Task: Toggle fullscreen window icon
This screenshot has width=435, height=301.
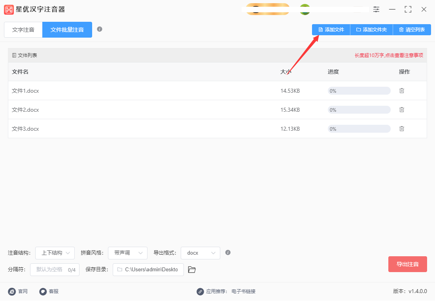Action: [x=408, y=10]
